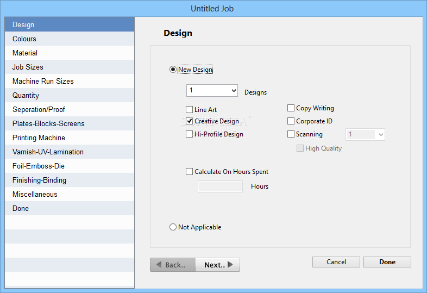
Task: Open the Quantity section
Action: pyautogui.click(x=70, y=95)
